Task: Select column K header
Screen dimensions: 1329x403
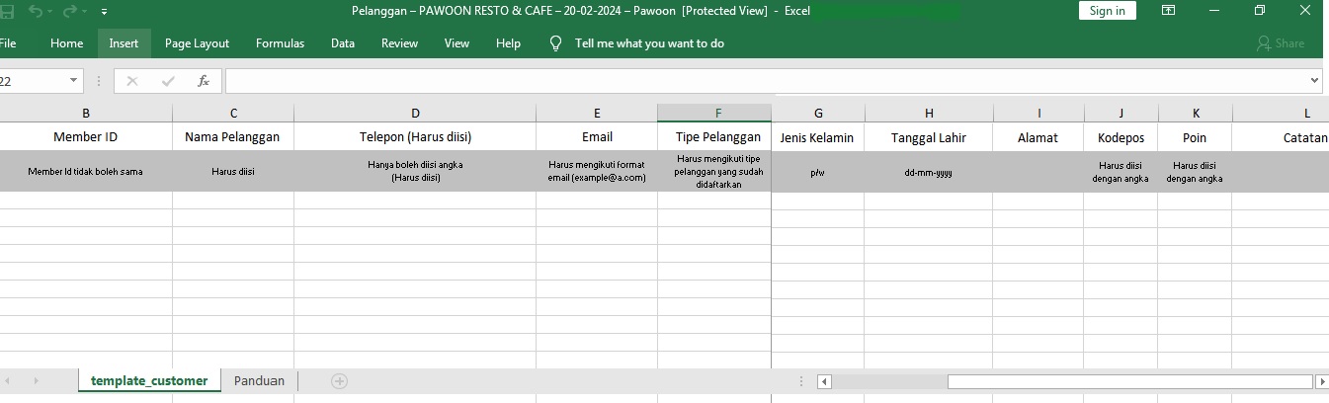Action: (x=1196, y=114)
